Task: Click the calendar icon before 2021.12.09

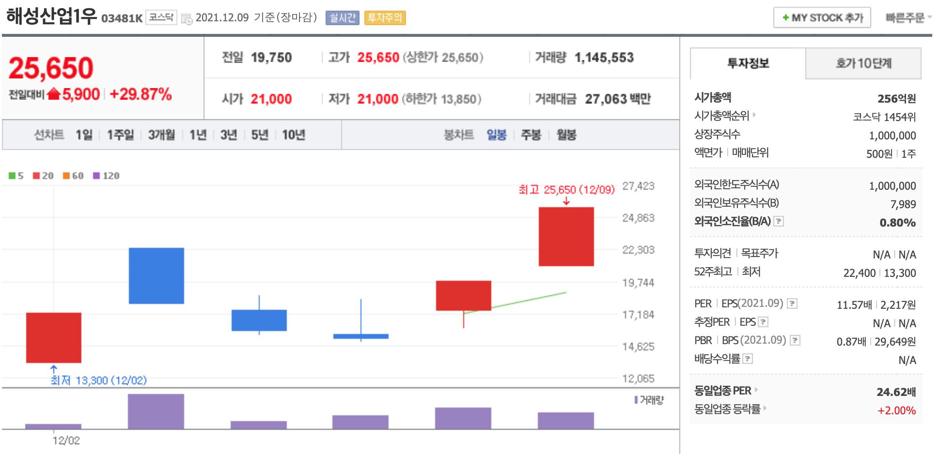Action: [187, 19]
